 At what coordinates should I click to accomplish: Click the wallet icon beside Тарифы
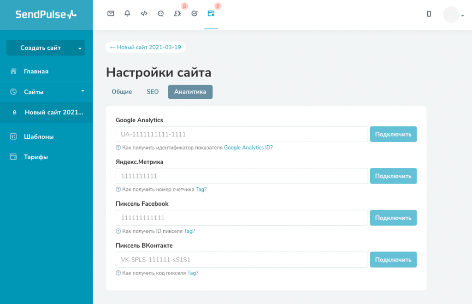click(13, 157)
